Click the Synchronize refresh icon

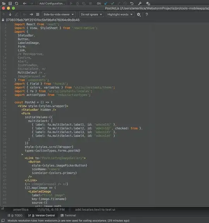17,3
